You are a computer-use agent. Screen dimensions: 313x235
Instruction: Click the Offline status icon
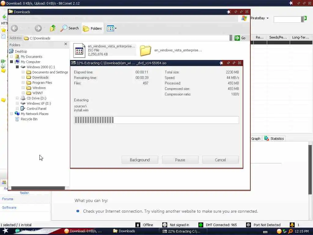tap(138, 225)
